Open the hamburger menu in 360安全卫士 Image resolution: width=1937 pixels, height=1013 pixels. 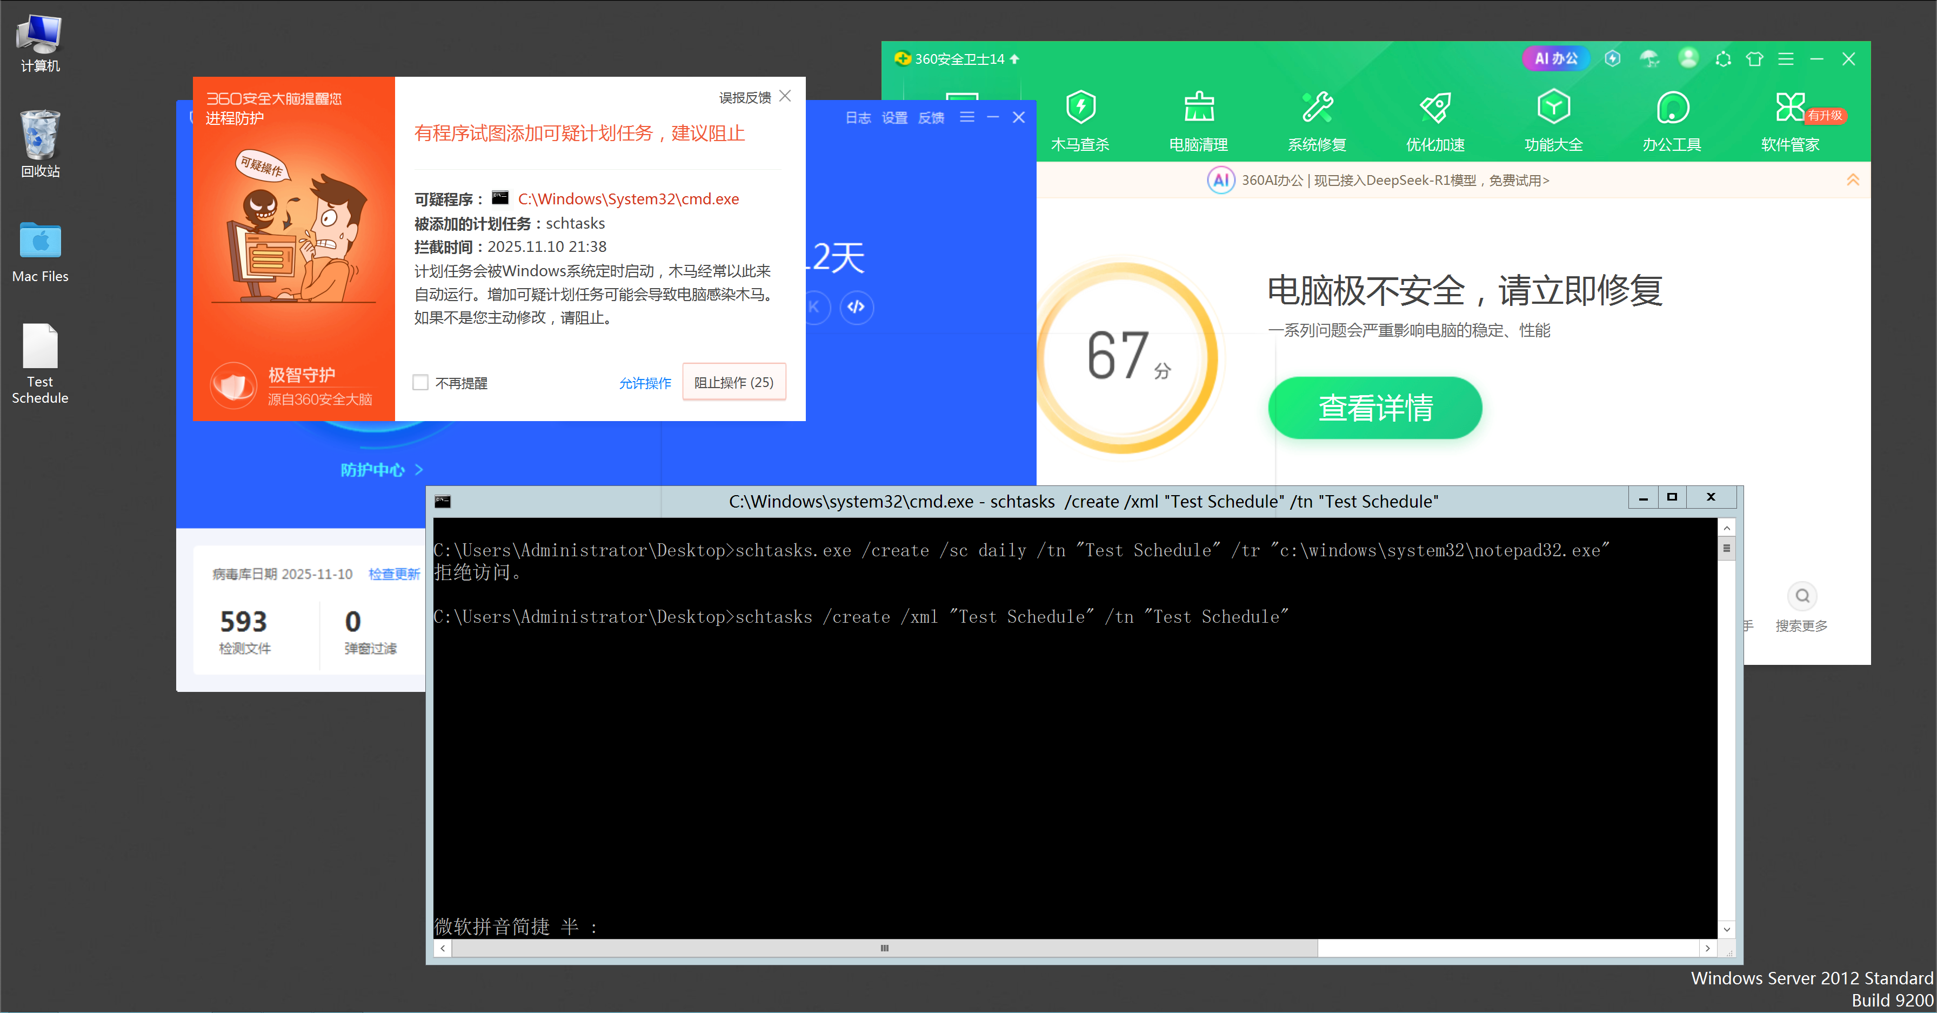tap(1786, 59)
